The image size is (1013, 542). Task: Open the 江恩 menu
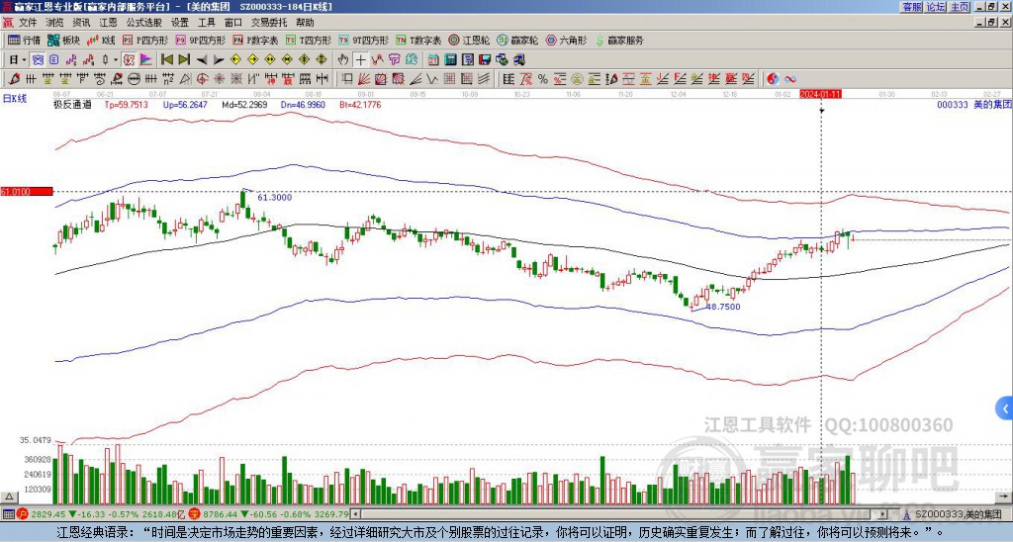pyautogui.click(x=109, y=23)
